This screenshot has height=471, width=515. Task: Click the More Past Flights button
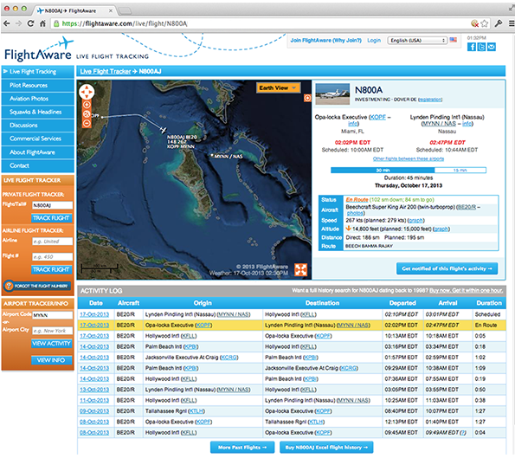(242, 447)
